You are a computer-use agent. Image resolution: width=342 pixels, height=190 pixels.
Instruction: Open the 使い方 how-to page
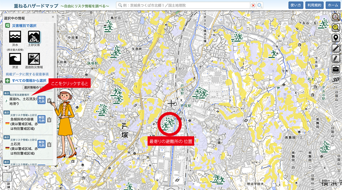point(296,5)
